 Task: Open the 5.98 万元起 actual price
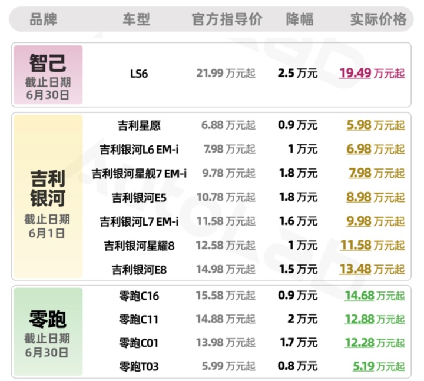coord(376,125)
